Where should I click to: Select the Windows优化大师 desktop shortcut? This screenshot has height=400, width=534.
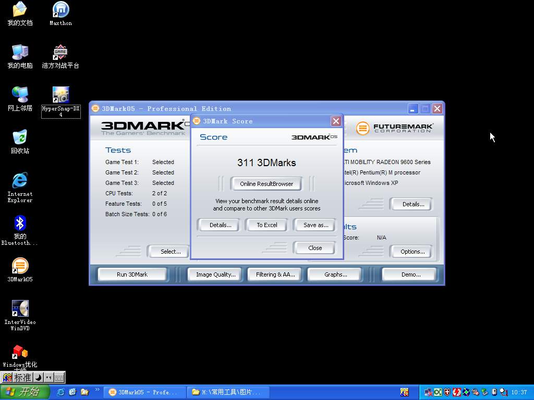click(x=20, y=357)
